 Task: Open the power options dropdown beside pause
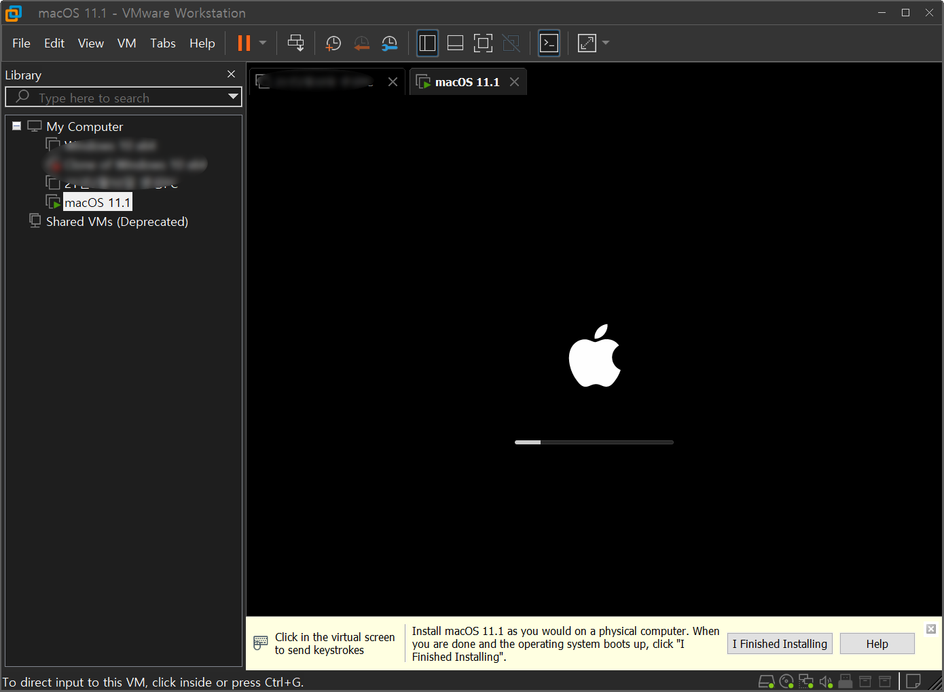pos(263,43)
